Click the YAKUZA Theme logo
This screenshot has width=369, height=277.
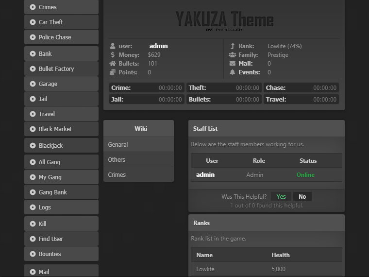tap(224, 20)
